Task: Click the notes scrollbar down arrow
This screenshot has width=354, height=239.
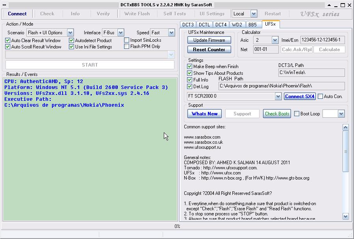Action: click(345, 217)
